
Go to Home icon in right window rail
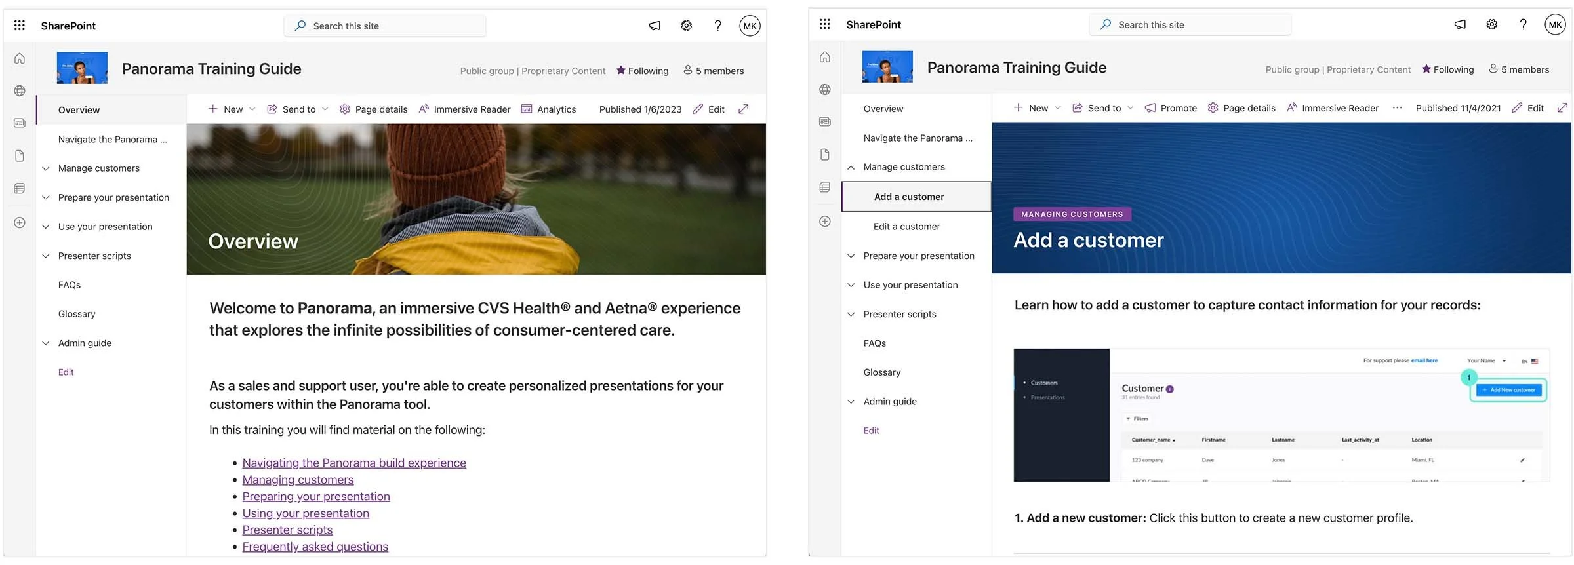[x=825, y=57]
